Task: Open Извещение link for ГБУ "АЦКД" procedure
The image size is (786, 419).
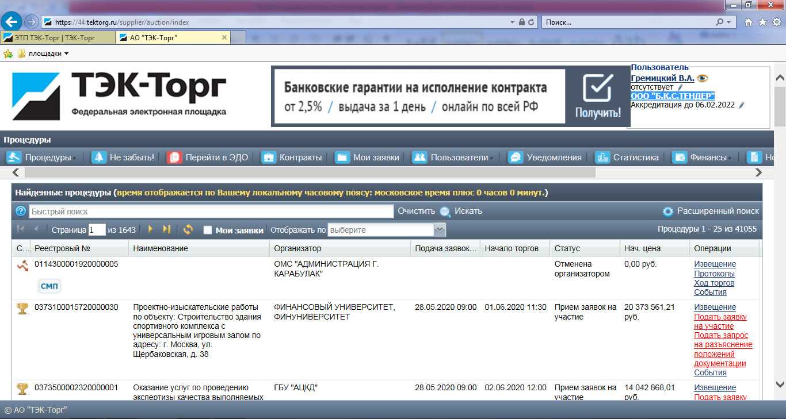Action: click(715, 387)
